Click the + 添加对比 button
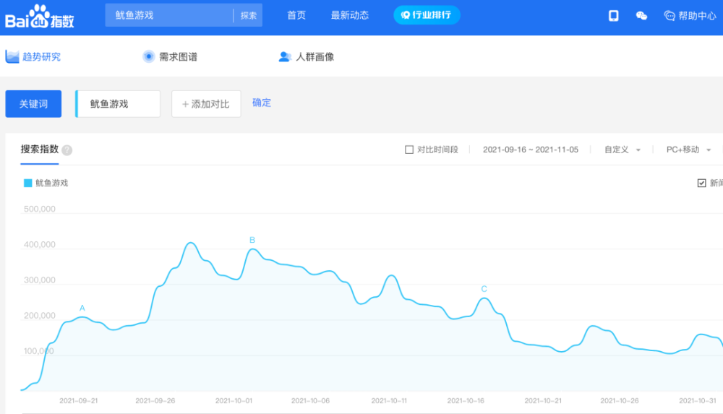The height and width of the screenshot is (414, 723). coord(206,104)
